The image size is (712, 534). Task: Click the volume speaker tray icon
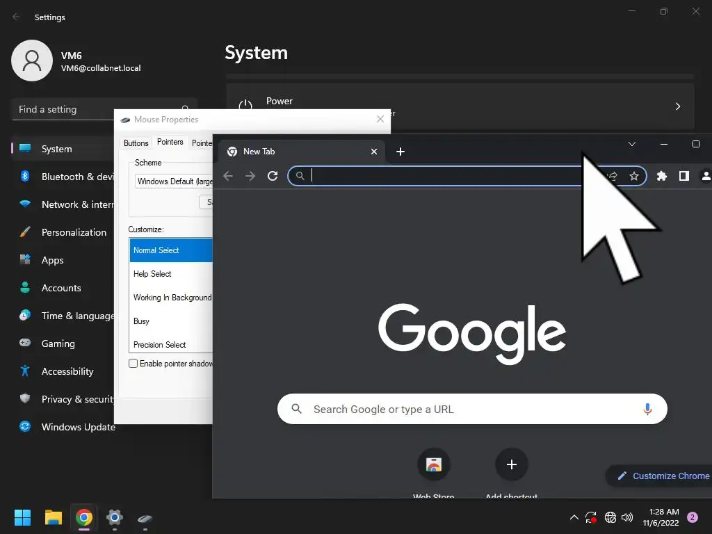click(x=627, y=517)
